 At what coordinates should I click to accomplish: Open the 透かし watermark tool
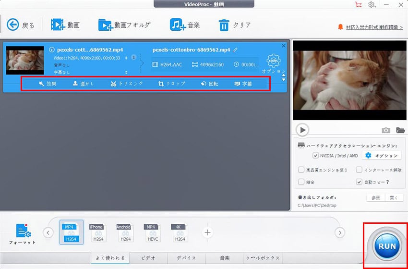tap(83, 84)
